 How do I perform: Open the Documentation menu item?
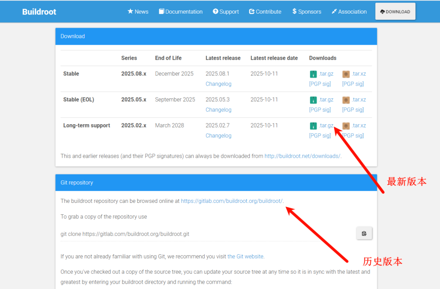[x=181, y=11]
